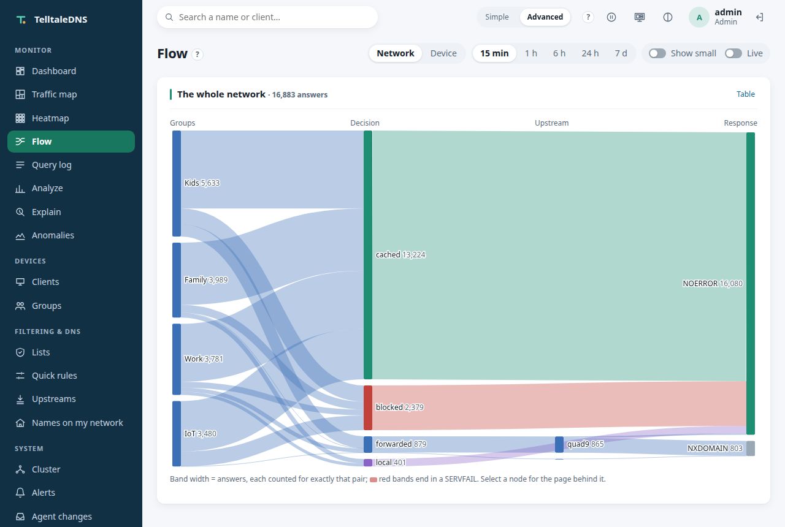
Task: Click the 16,883 answers count
Action: 300,95
